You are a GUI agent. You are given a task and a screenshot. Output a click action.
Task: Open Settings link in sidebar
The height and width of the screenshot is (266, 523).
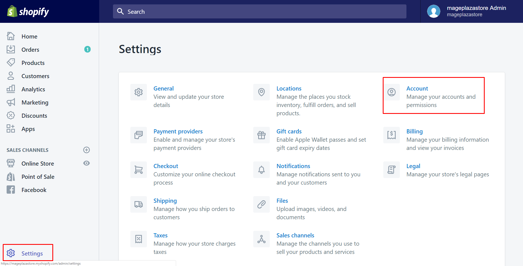pyautogui.click(x=32, y=253)
